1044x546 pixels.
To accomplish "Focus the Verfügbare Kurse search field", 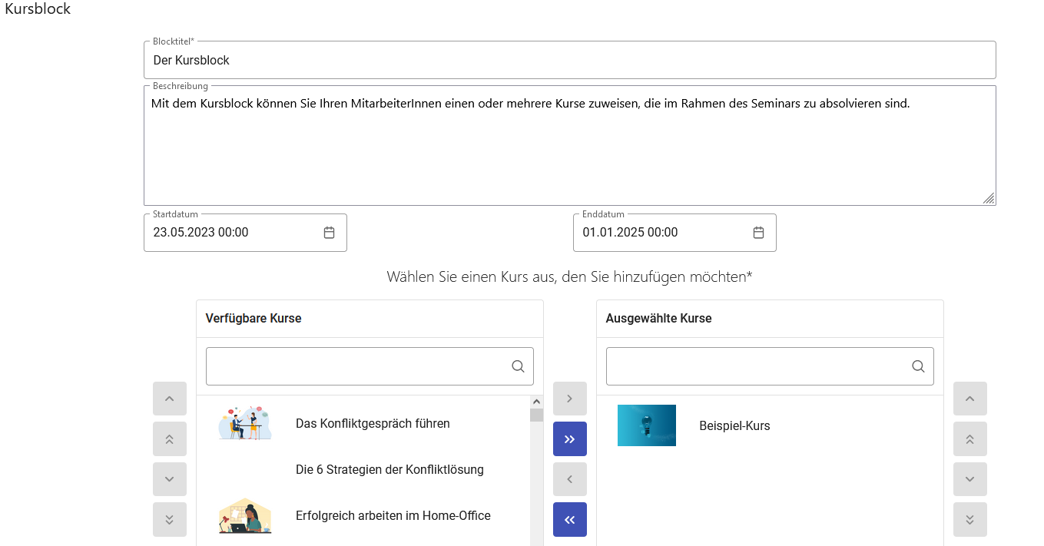I will pyautogui.click(x=357, y=366).
